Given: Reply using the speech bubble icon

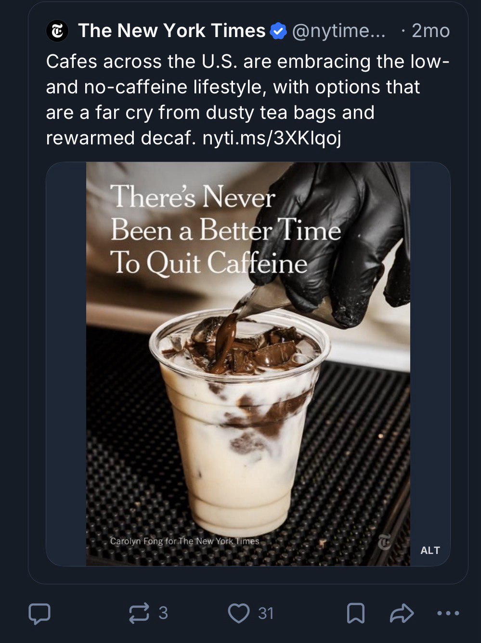Looking at the screenshot, I should pos(39,614).
